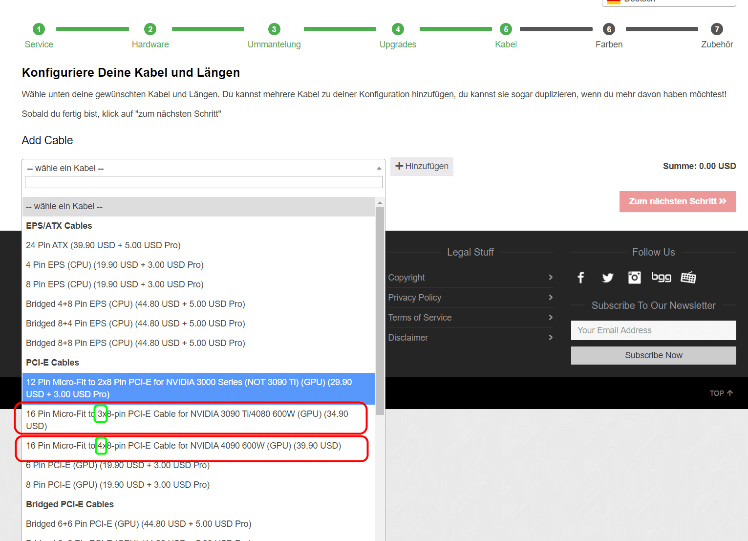Focus the Your Email Address field
This screenshot has width=748, height=541.
click(x=653, y=330)
